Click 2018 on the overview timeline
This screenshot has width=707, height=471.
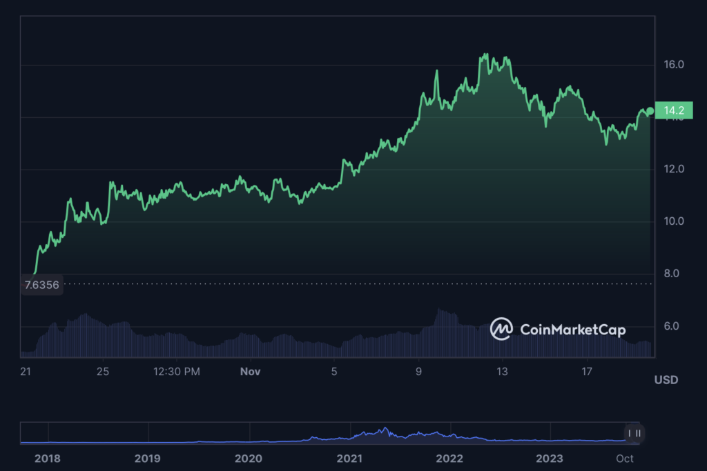coord(48,459)
